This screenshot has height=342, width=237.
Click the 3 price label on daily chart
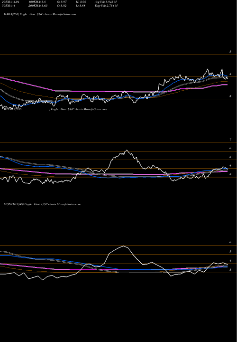pyautogui.click(x=230, y=96)
